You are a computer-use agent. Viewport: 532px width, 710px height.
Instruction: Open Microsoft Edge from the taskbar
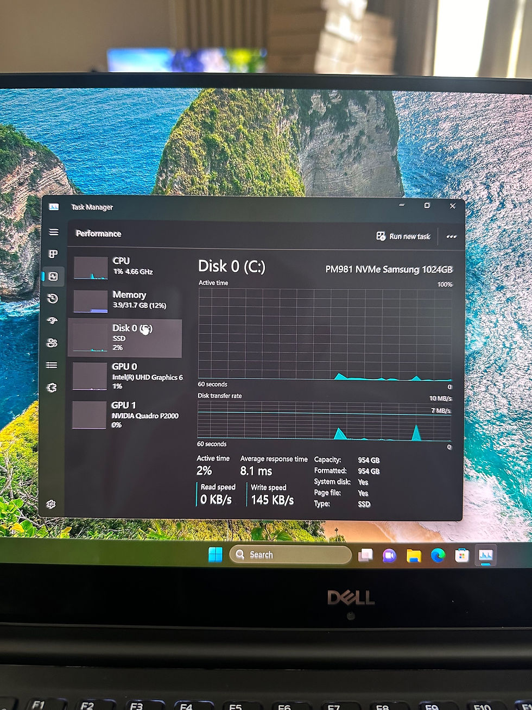[x=438, y=555]
